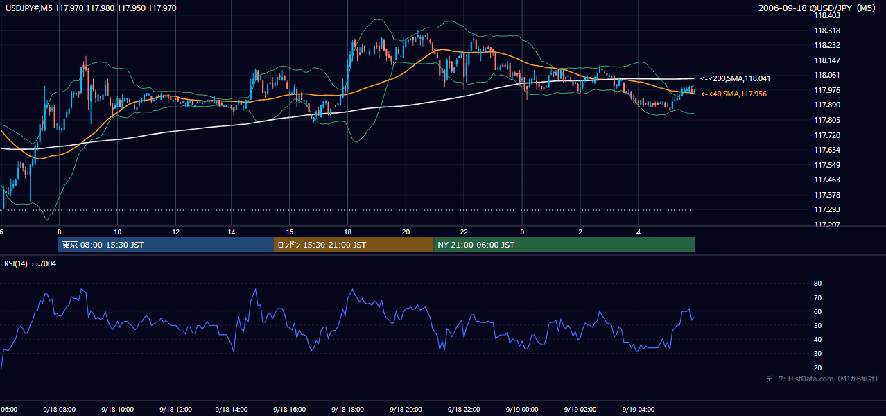This screenshot has height=416, width=886.
Task: Click the USDJPY#,M5 price header text
Action: pos(91,8)
